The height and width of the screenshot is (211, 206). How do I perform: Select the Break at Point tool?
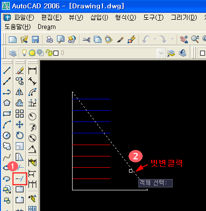[x=20, y=189]
